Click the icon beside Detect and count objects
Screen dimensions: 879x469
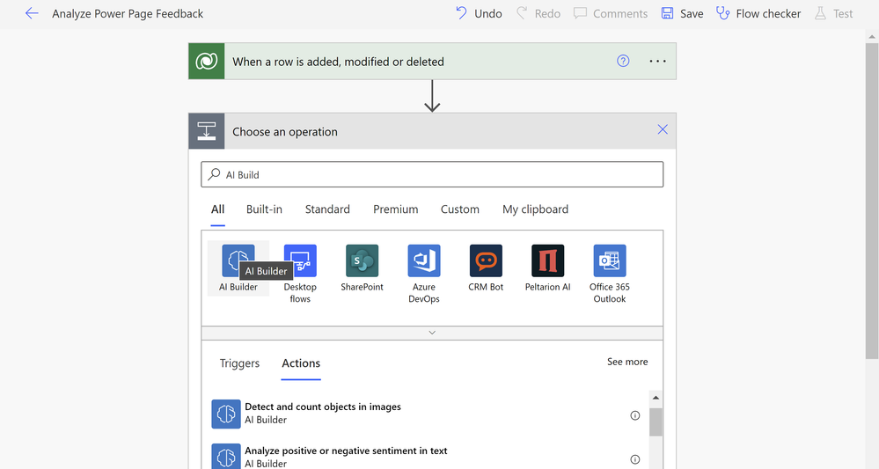pos(226,414)
